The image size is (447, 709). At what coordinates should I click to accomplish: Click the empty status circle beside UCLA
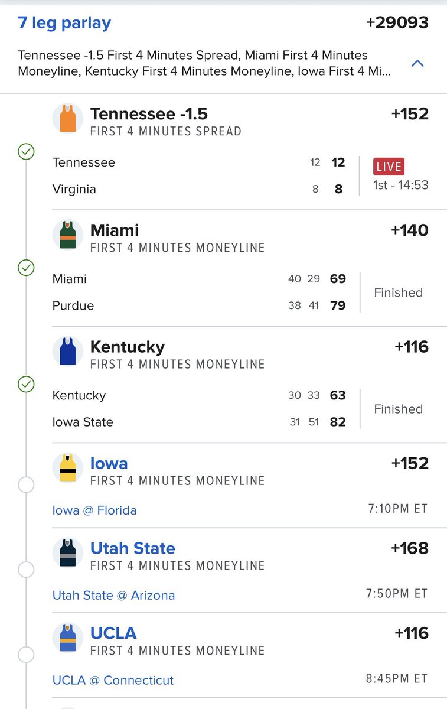point(26,655)
